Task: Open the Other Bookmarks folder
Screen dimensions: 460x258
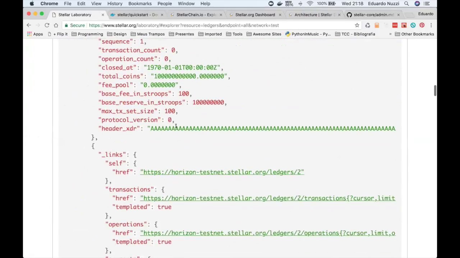Action: tap(414, 34)
